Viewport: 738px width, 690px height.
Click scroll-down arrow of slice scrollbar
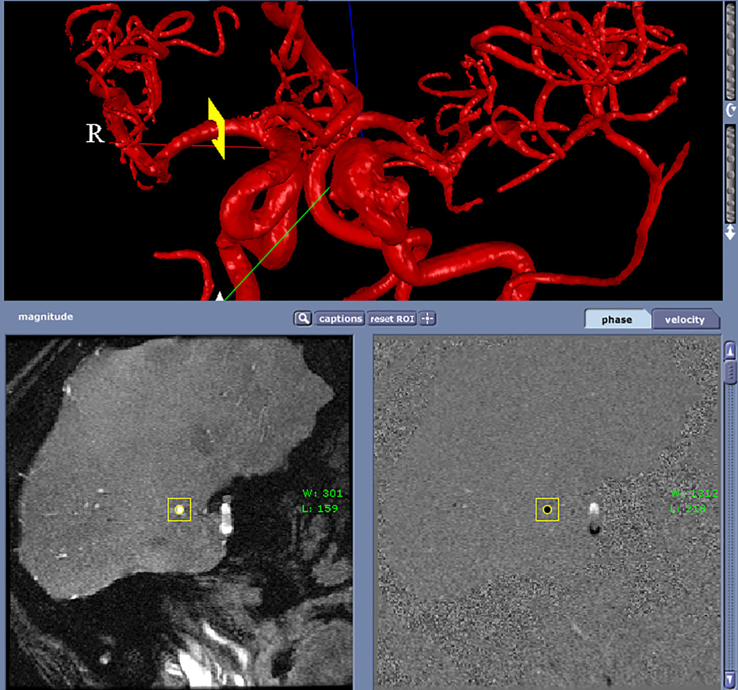(x=730, y=680)
